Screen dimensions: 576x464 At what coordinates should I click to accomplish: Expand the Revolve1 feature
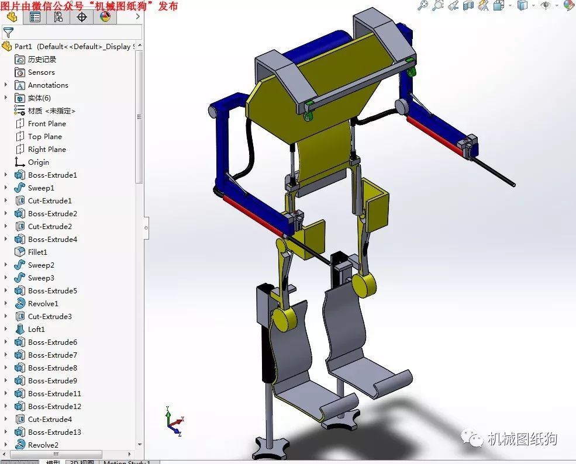(5, 303)
